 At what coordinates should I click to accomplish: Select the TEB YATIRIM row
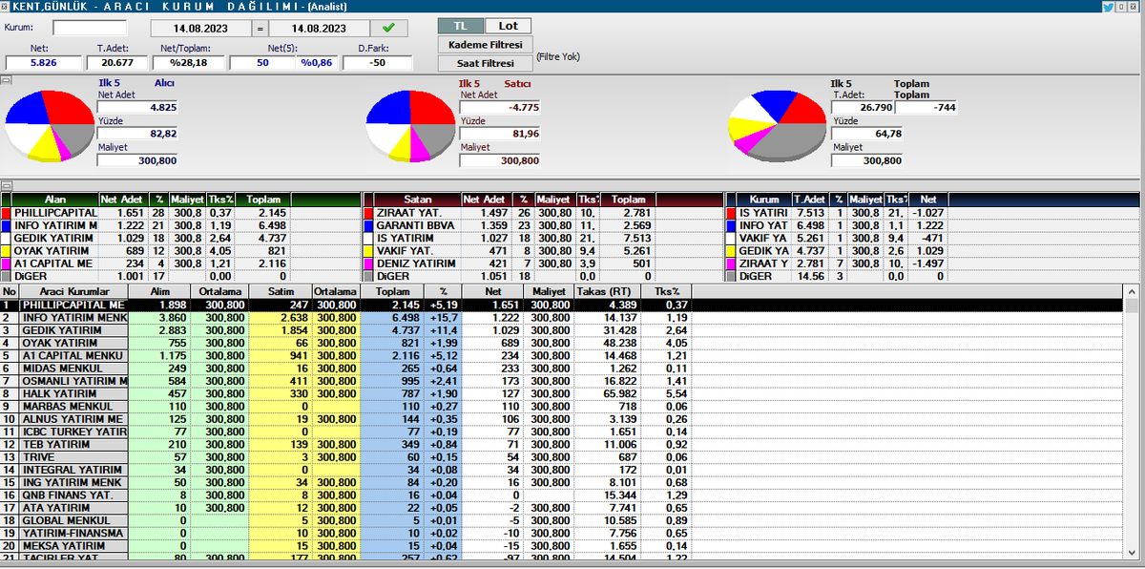click(x=562, y=445)
